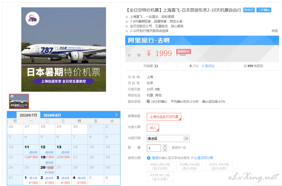Choose the ¥235.43x9期 installment option
The image size is (282, 186).
pyautogui.click(x=219, y=166)
